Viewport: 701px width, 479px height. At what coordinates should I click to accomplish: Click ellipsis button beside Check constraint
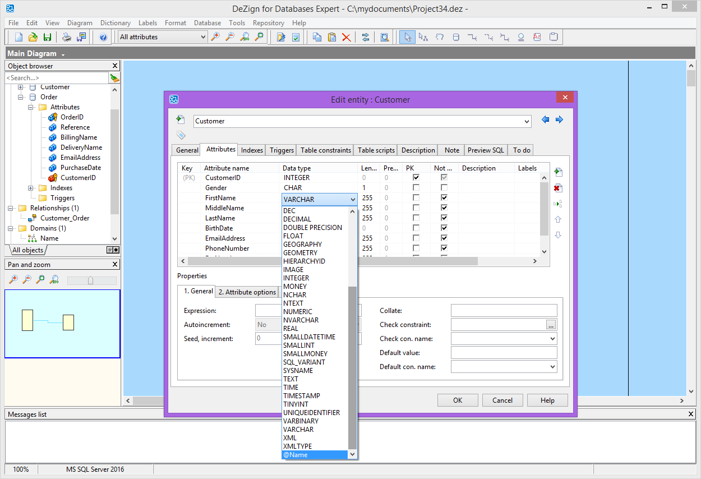click(x=551, y=325)
